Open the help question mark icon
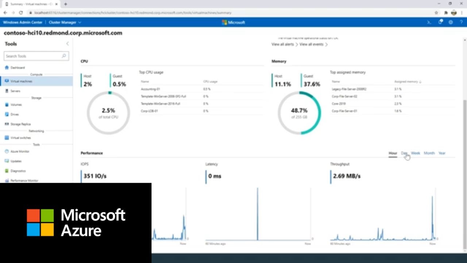This screenshot has width=467, height=263. pyautogui.click(x=461, y=22)
